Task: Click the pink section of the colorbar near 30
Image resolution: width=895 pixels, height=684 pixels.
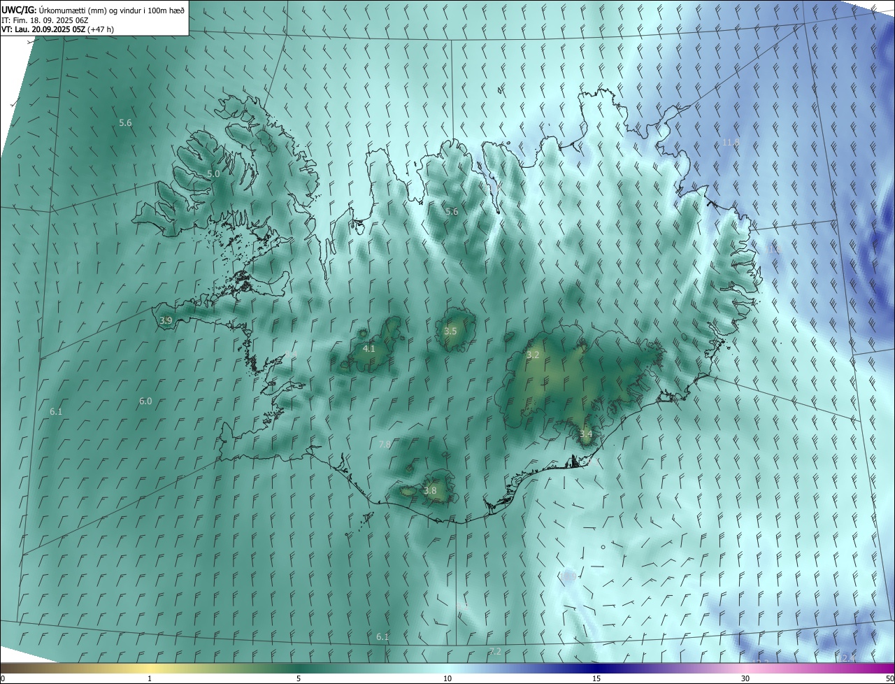Action: [745, 668]
